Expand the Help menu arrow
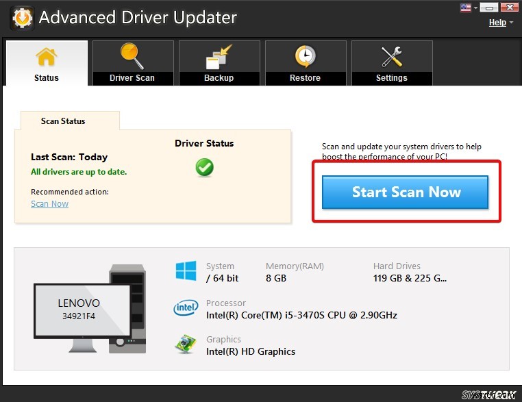Viewport: 522px width, 402px height. tap(511, 23)
